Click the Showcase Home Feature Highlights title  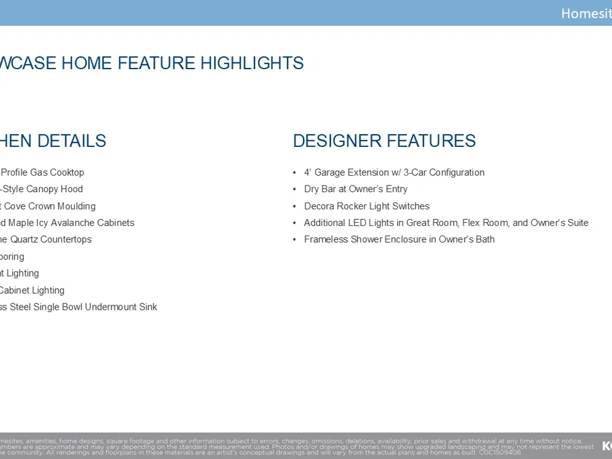click(152, 63)
